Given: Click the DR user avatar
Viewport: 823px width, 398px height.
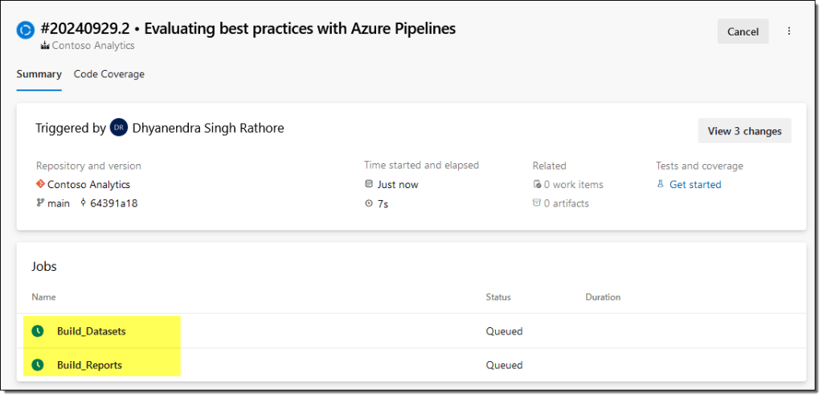Looking at the screenshot, I should click(x=119, y=128).
